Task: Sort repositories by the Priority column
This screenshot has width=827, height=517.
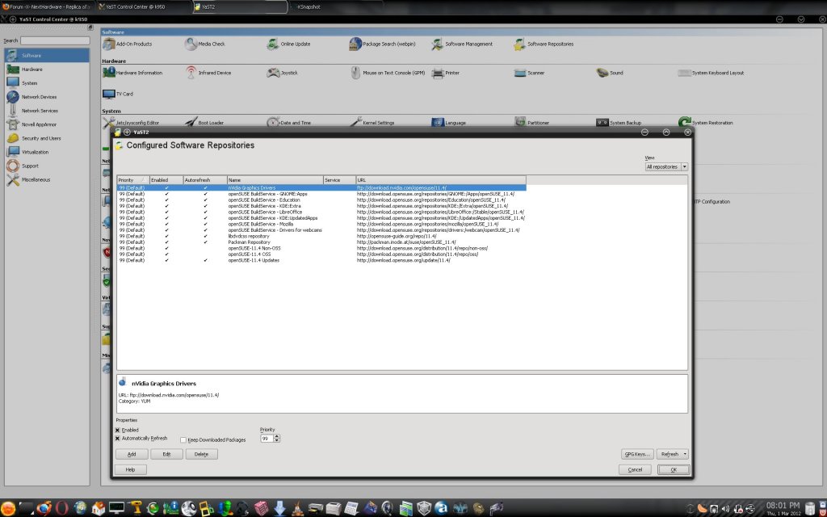Action: click(133, 180)
